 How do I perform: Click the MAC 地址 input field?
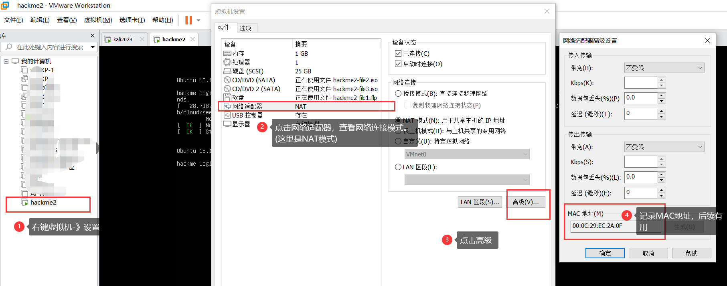[x=616, y=226]
